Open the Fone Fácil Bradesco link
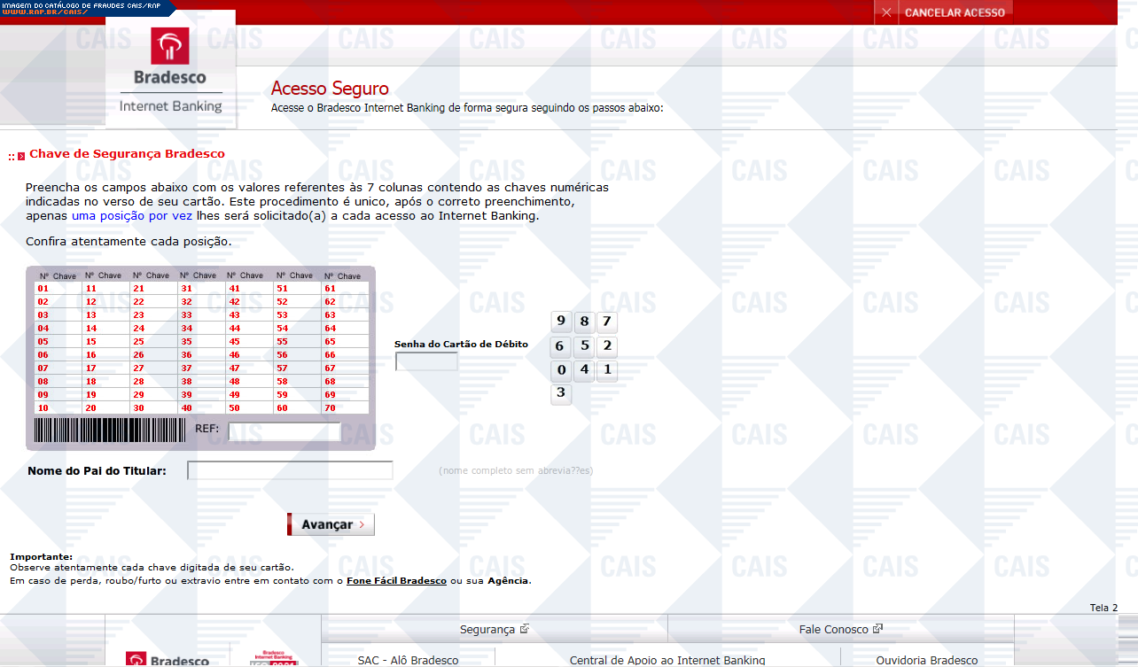1138x667 pixels. click(396, 581)
